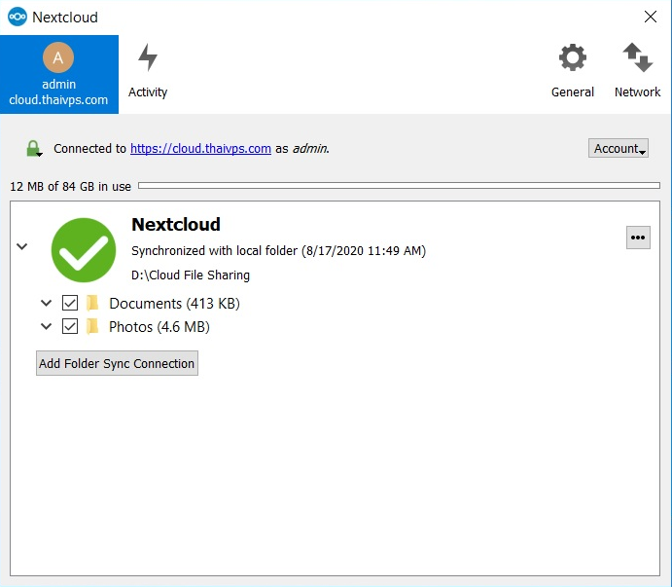672x587 pixels.
Task: Close the Nextcloud settings window
Action: coord(650,17)
